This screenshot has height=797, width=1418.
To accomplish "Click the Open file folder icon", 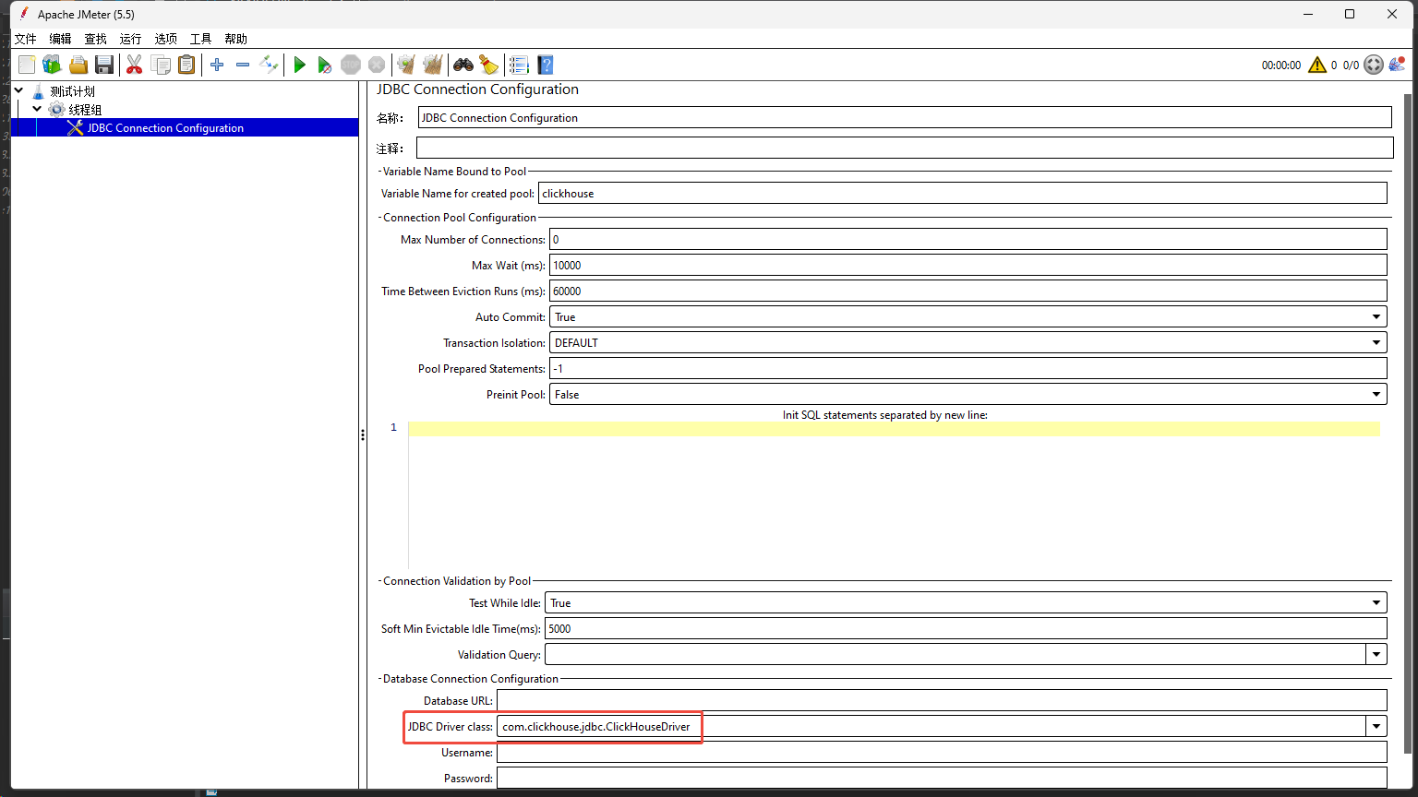I will click(x=78, y=65).
